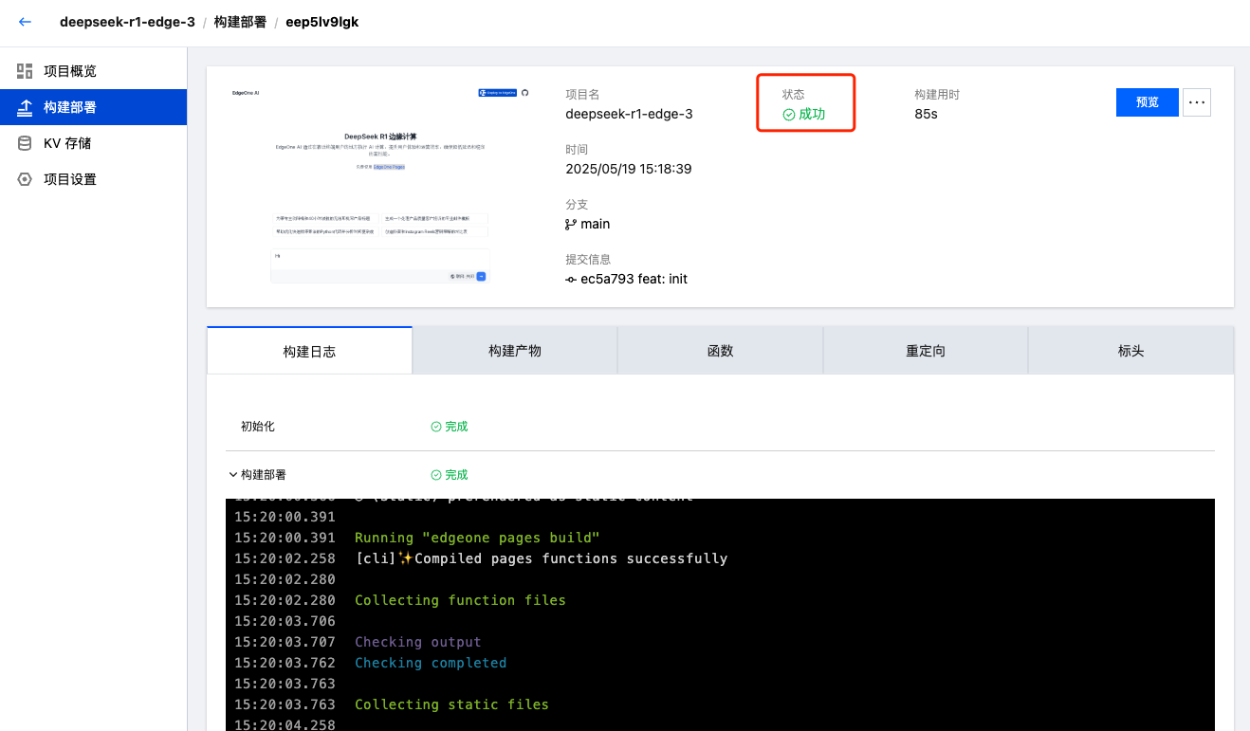The height and width of the screenshot is (731, 1250).
Task: Click the KV 存储 database icon
Action: click(25, 143)
